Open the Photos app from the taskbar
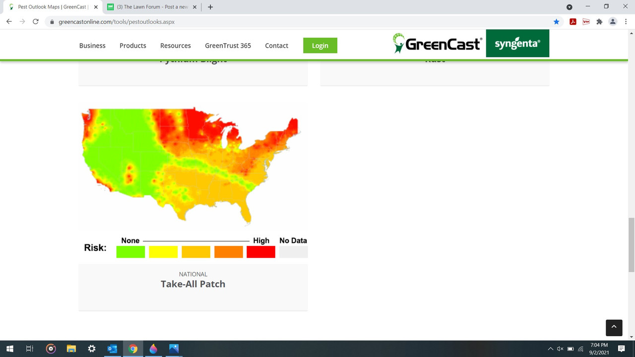The image size is (635, 357). (x=173, y=349)
